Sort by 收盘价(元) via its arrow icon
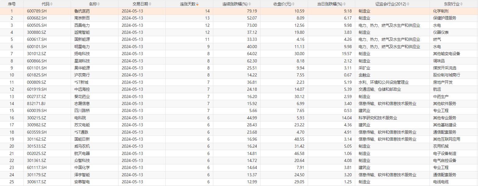This screenshot has height=186, width=478. 293,4
